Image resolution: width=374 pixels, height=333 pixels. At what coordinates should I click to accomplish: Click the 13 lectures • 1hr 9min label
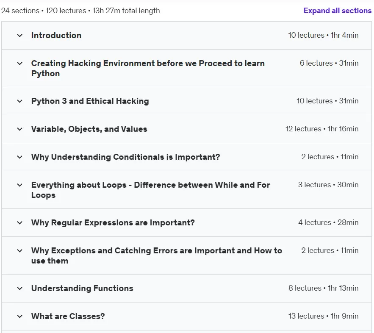tap(323, 316)
